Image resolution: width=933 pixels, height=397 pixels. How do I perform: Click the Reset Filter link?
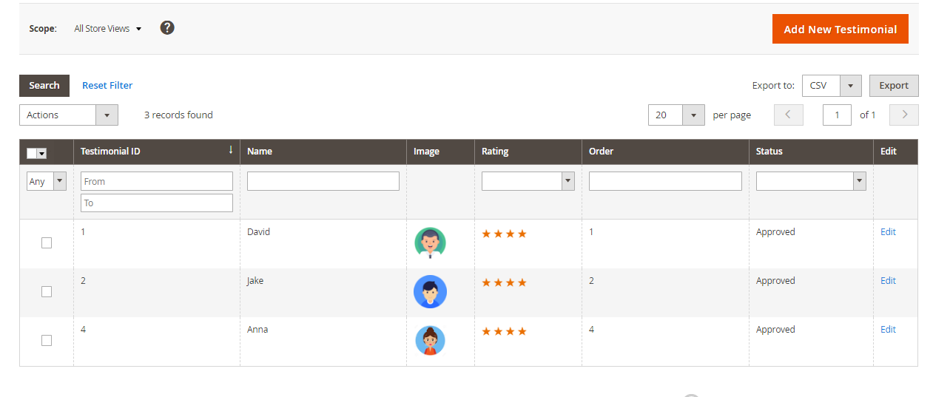pos(107,86)
